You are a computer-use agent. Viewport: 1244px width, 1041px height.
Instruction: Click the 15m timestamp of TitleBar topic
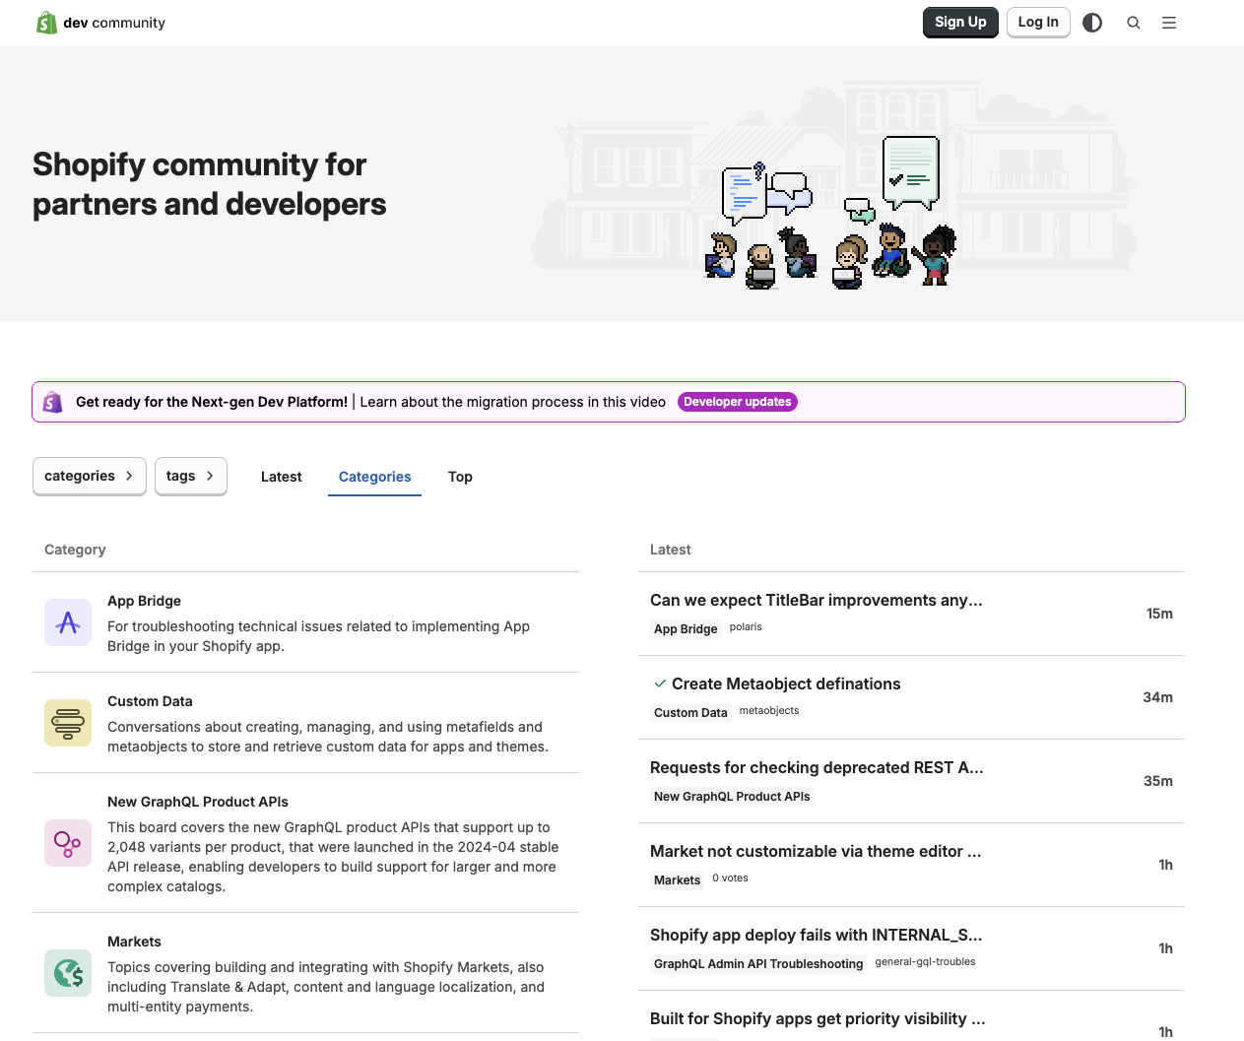click(1159, 614)
